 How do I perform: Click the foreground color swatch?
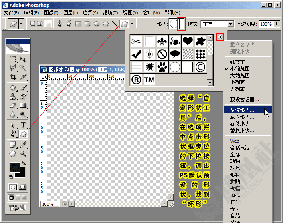tap(14, 167)
